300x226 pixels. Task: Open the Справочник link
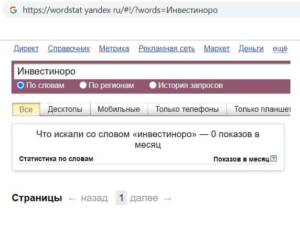pos(69,49)
